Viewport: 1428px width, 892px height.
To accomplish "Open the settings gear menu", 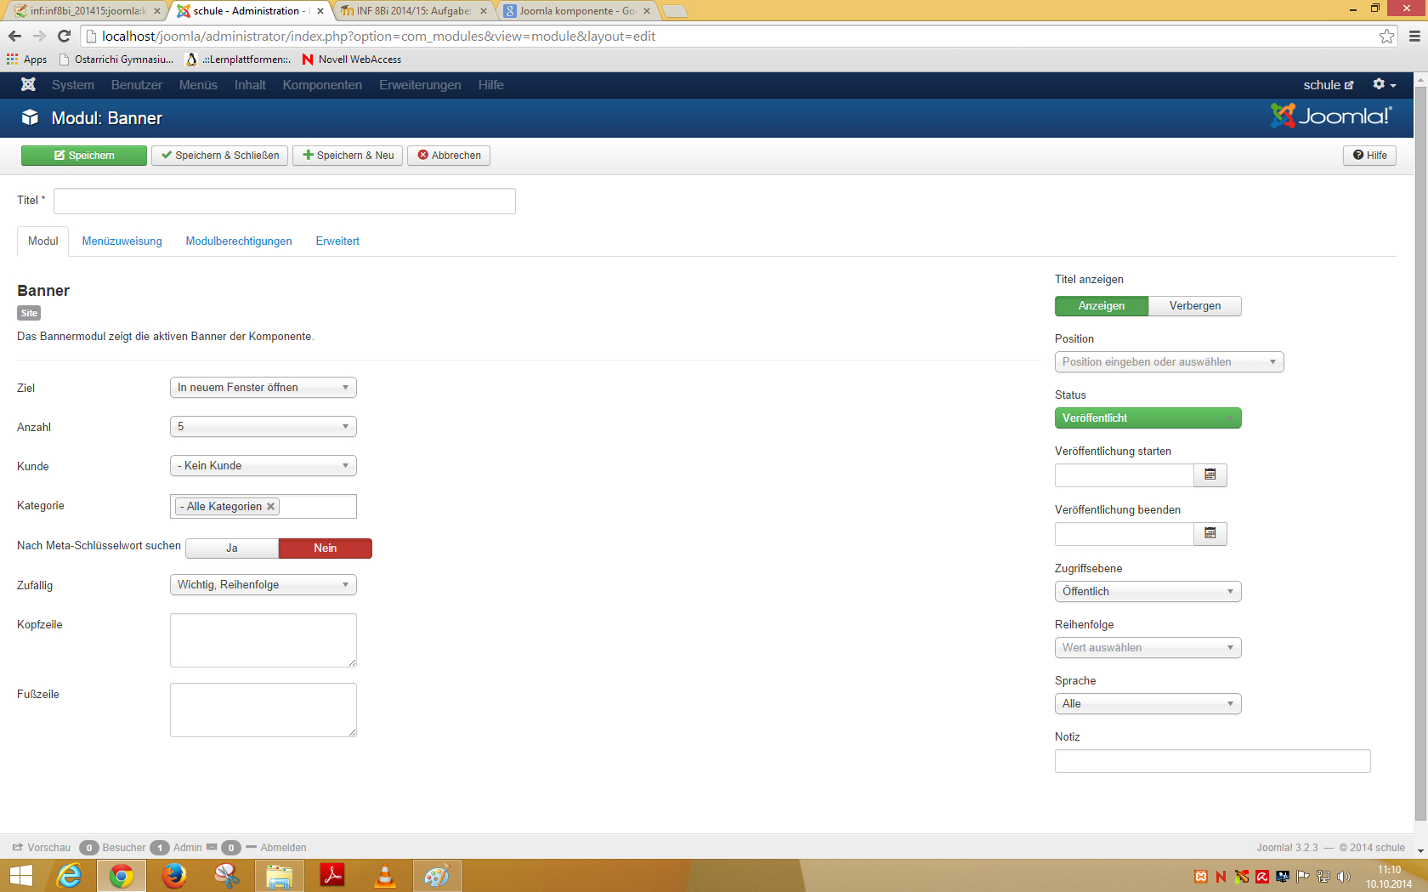I will tap(1384, 84).
